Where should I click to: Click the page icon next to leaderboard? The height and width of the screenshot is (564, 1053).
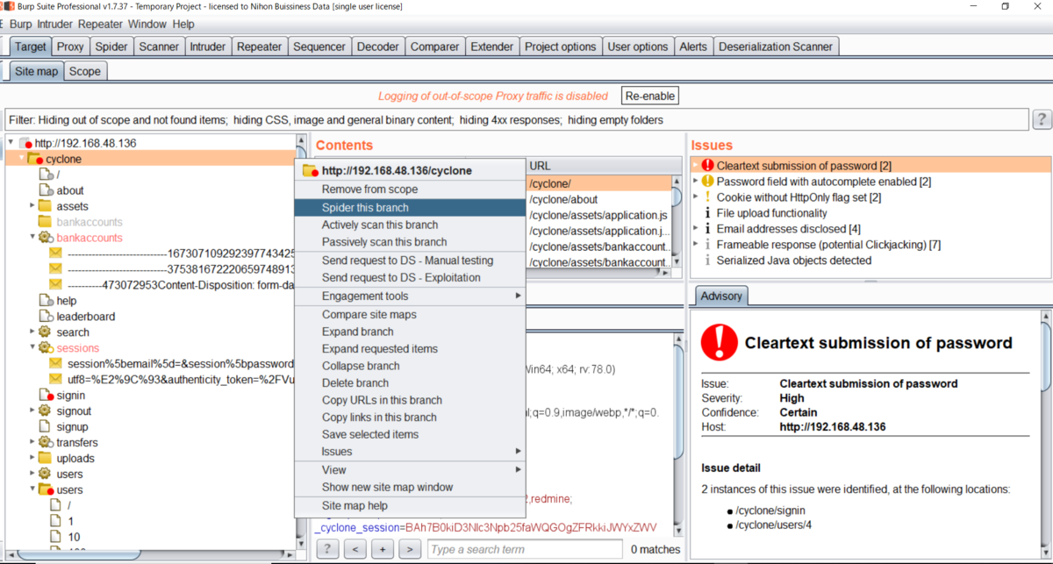45,317
